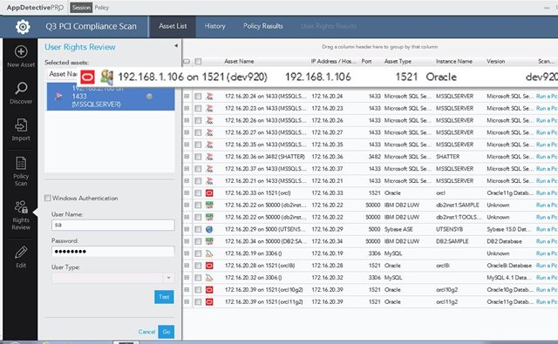Open the Policy Scan tool

tap(21, 163)
